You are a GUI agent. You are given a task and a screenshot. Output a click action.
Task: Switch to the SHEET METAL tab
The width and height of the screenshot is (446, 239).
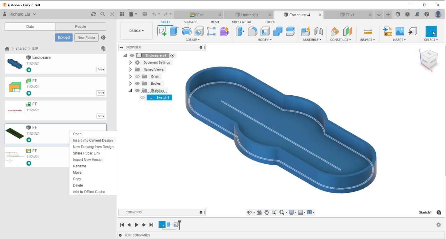click(x=241, y=22)
